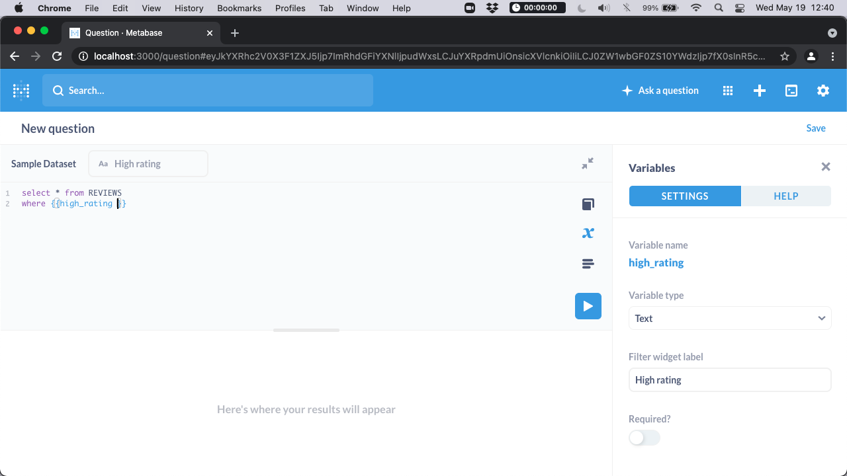Screen dimensions: 847x476
Task: Click the High rating filter widget field
Action: [148, 163]
